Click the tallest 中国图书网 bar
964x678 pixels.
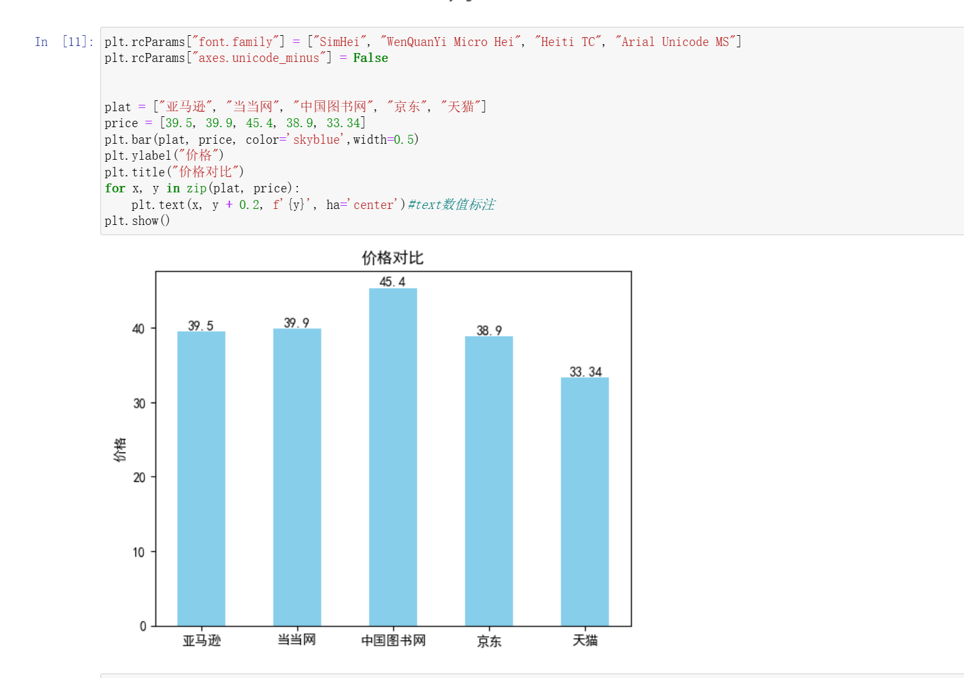(x=393, y=447)
